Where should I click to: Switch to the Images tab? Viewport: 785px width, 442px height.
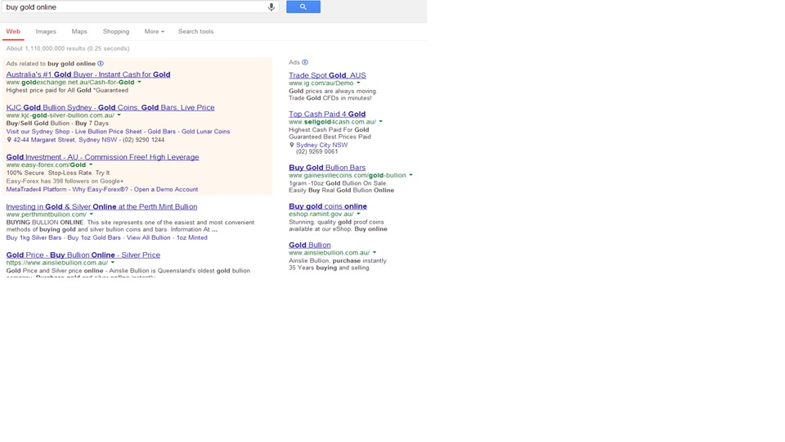[x=46, y=31]
